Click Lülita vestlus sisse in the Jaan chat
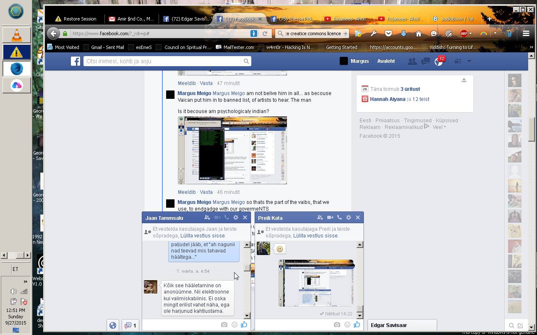Viewport: 537px width, 335px height. 203,236
